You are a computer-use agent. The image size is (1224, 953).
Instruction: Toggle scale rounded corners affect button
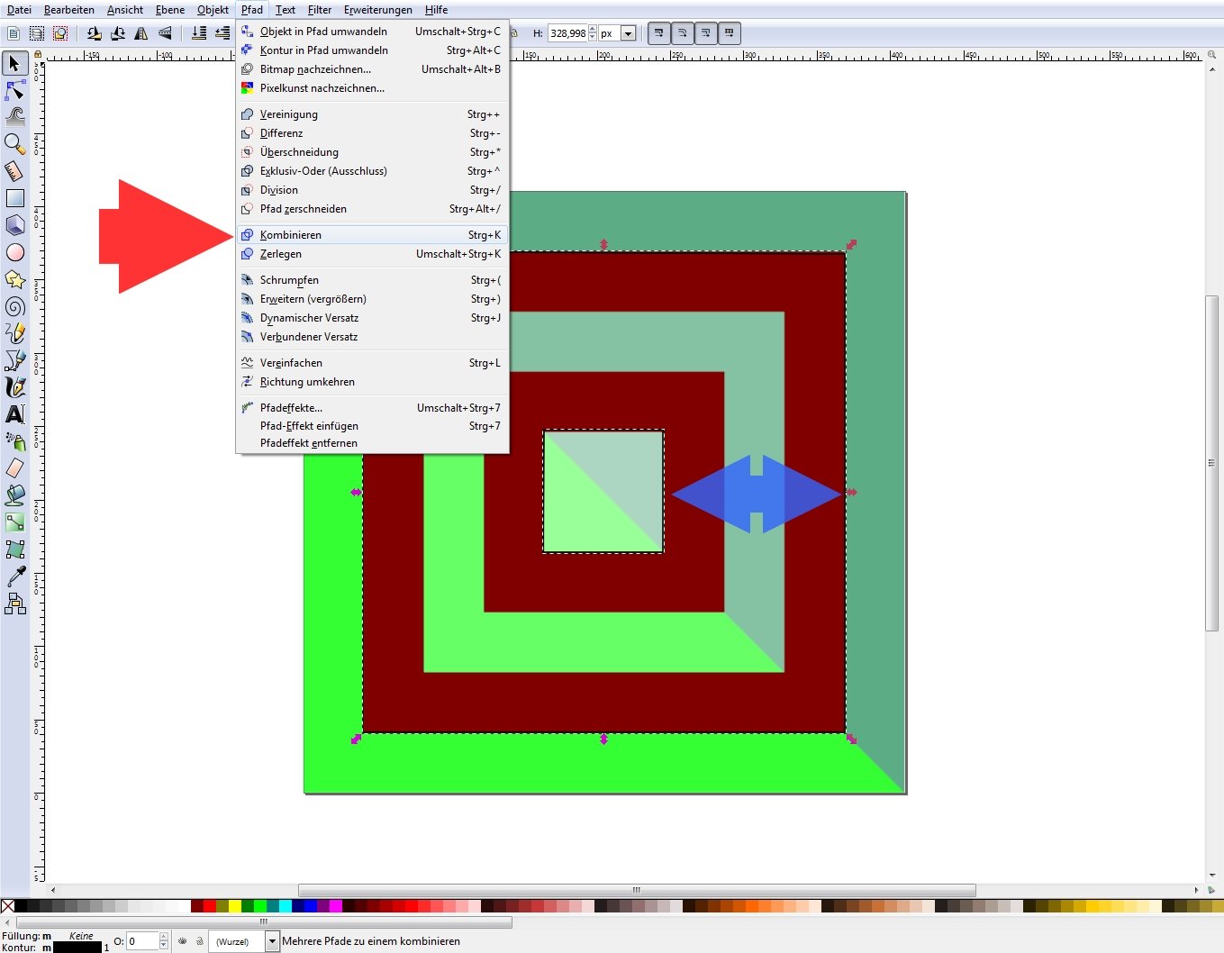tap(683, 33)
